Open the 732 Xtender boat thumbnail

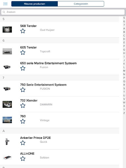tap(7, 104)
